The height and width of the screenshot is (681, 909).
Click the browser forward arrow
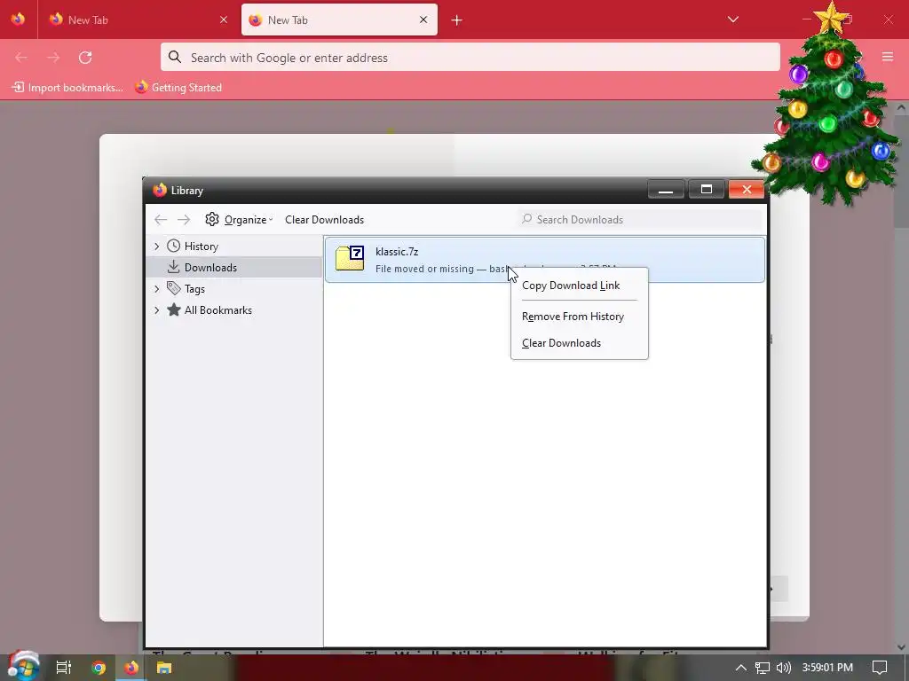53,58
